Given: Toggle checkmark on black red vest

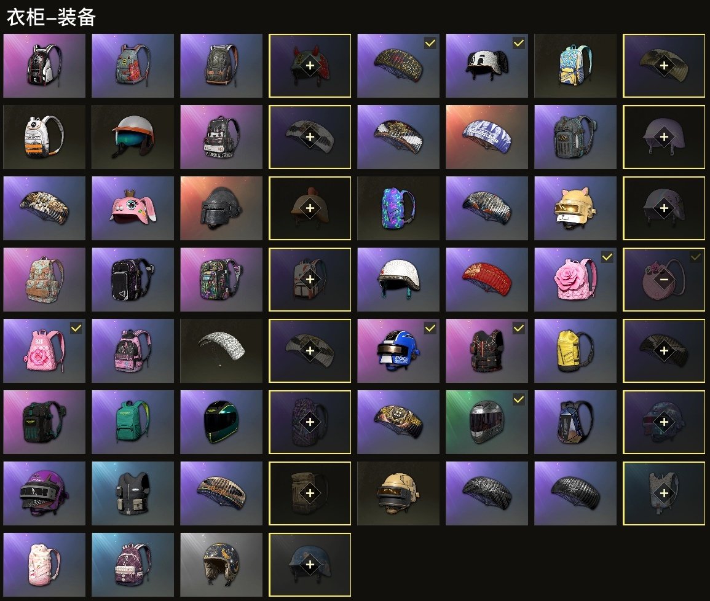Looking at the screenshot, I should point(518,328).
